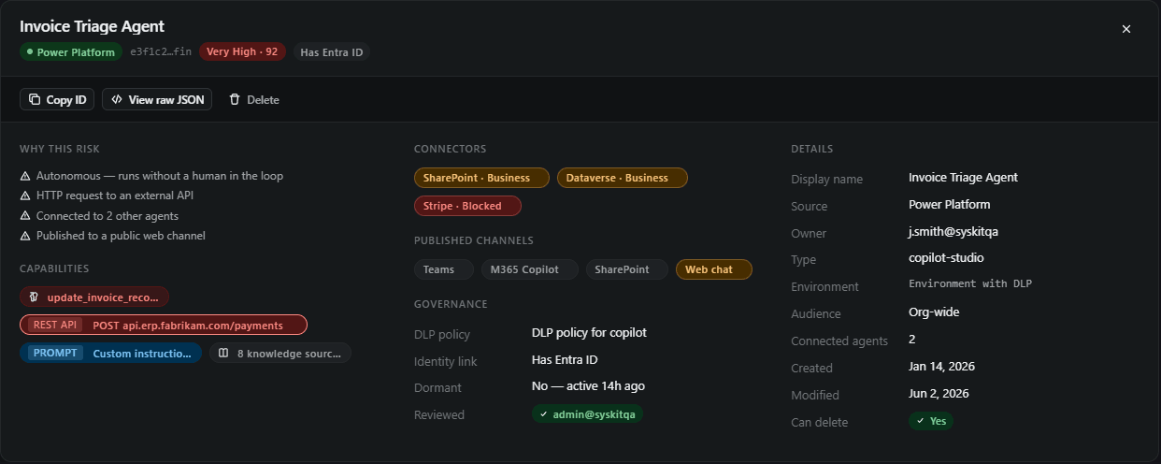Click the Created date Jan 14, 2026
Screen dimensions: 1161x464
(x=941, y=367)
